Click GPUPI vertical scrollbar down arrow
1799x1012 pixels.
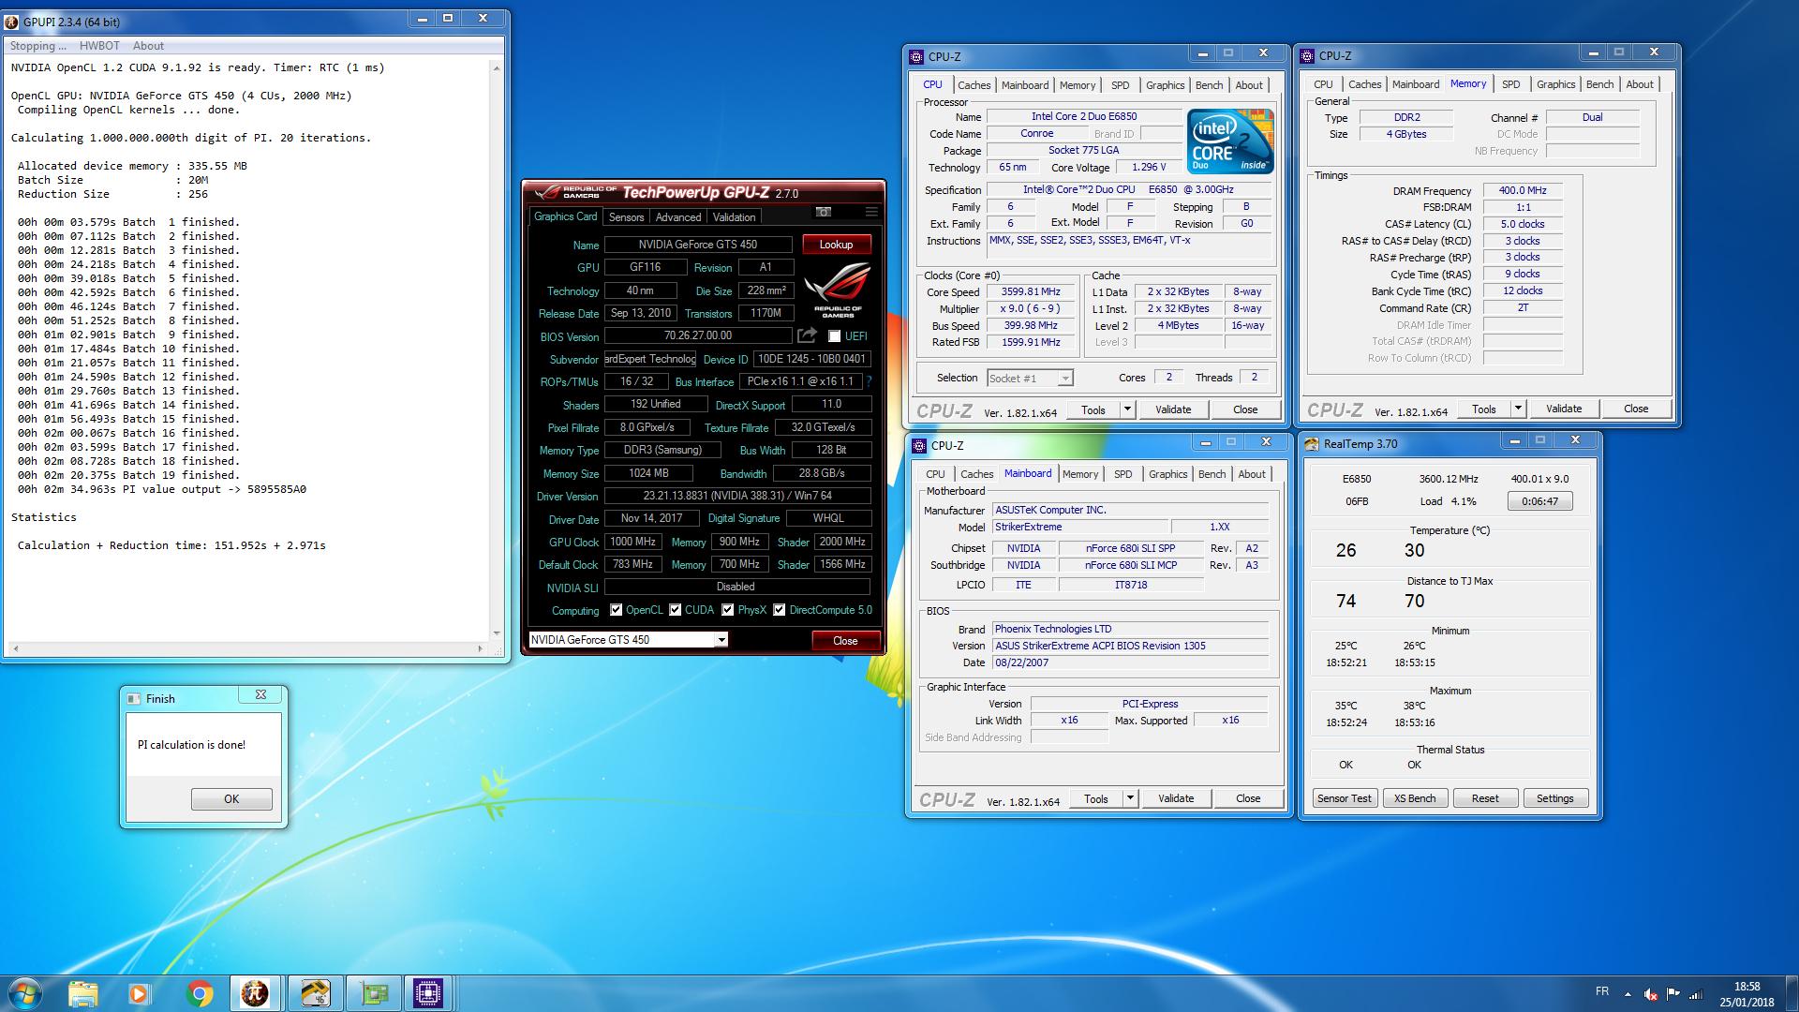[497, 632]
